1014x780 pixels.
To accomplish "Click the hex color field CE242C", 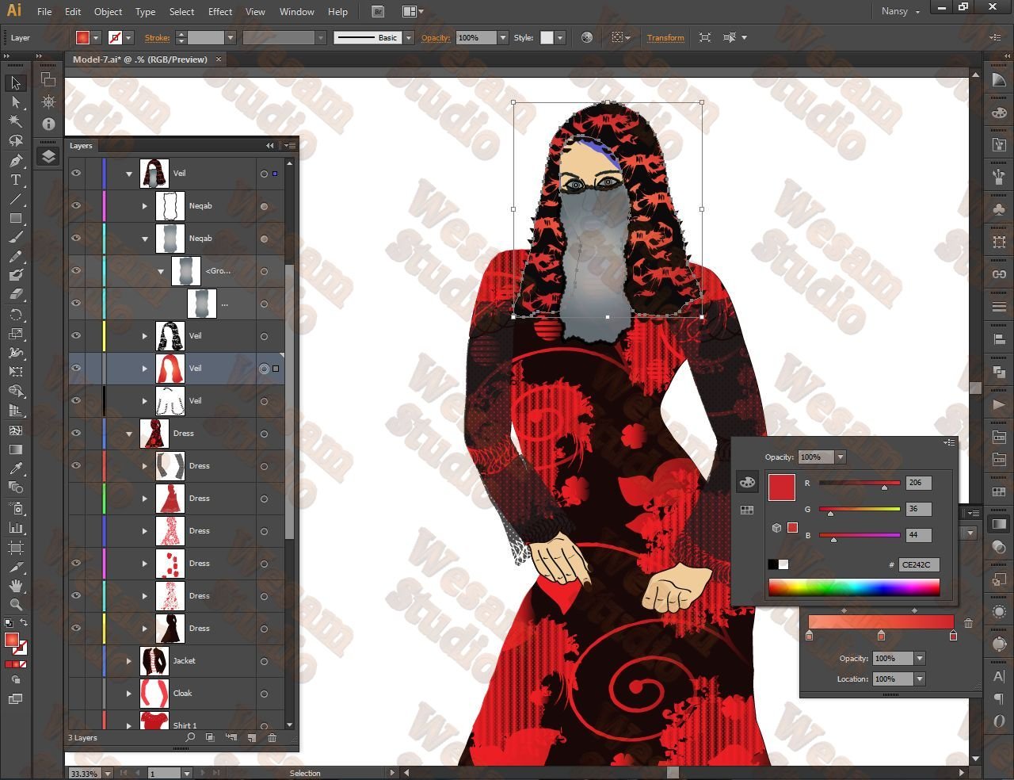I will click(x=919, y=564).
